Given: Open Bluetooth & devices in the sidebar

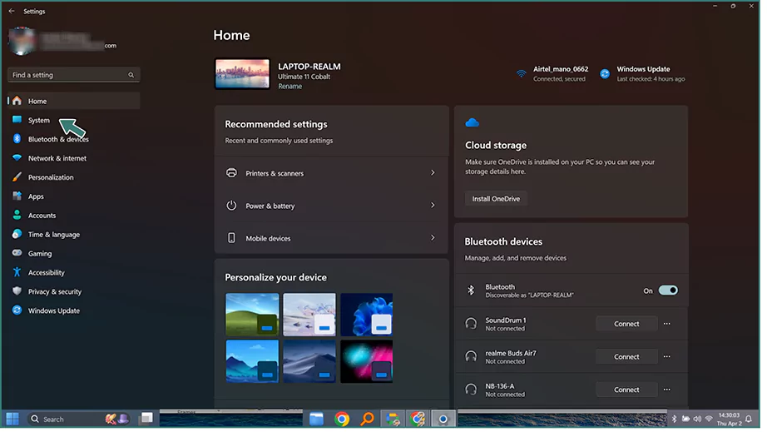Looking at the screenshot, I should (59, 141).
